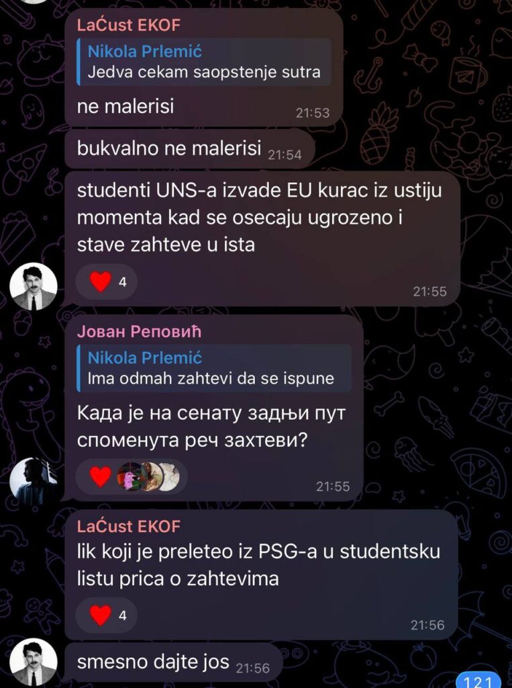512x688 pixels.
Task: Select the 'ne malerisi' message text
Action: point(125,107)
